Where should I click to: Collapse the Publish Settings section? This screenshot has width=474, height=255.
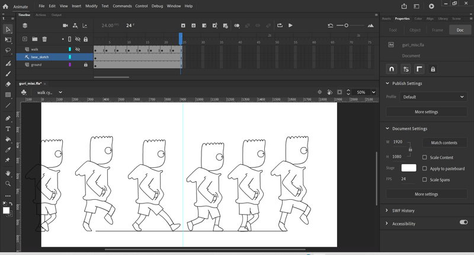click(x=387, y=83)
